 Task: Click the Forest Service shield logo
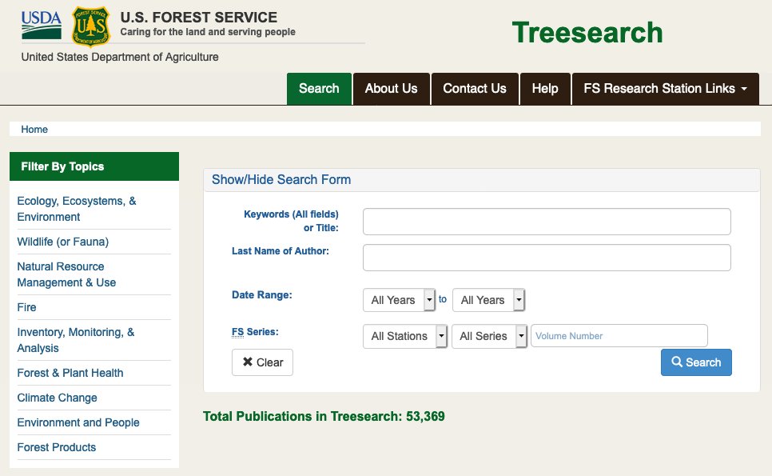[x=91, y=26]
